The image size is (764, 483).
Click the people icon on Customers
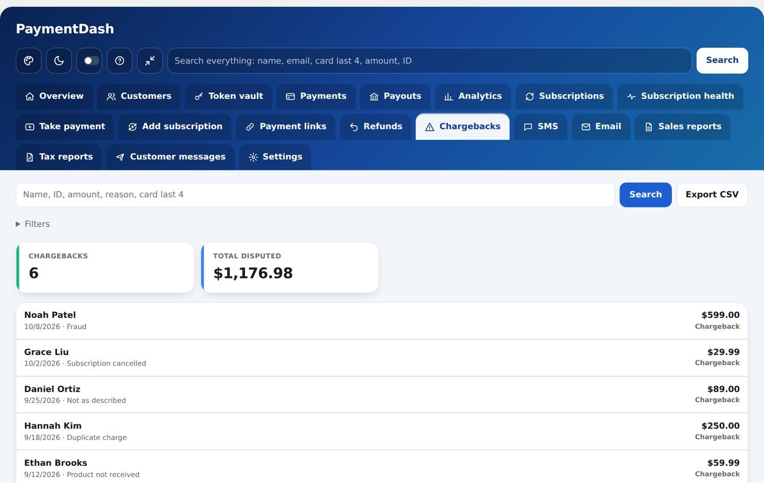pyautogui.click(x=111, y=97)
